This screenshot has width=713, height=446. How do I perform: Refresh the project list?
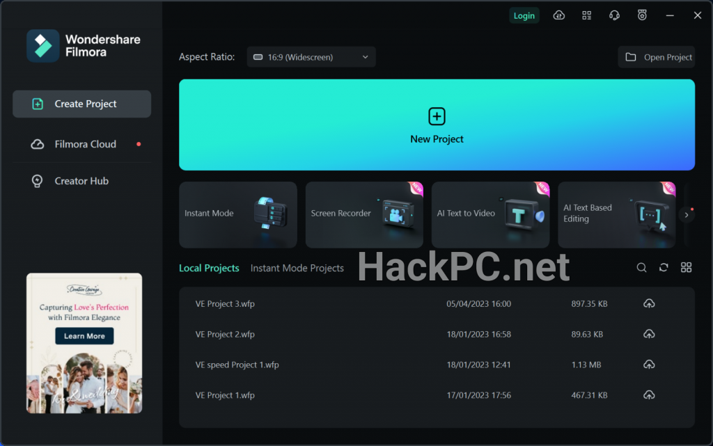(x=664, y=268)
